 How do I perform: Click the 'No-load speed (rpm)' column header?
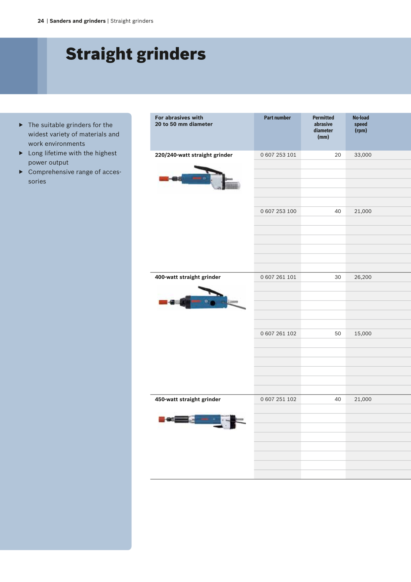(x=361, y=124)
